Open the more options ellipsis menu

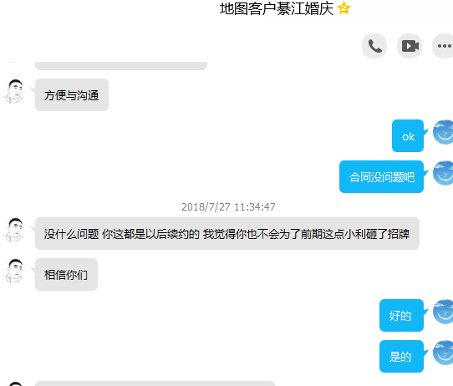click(x=444, y=46)
